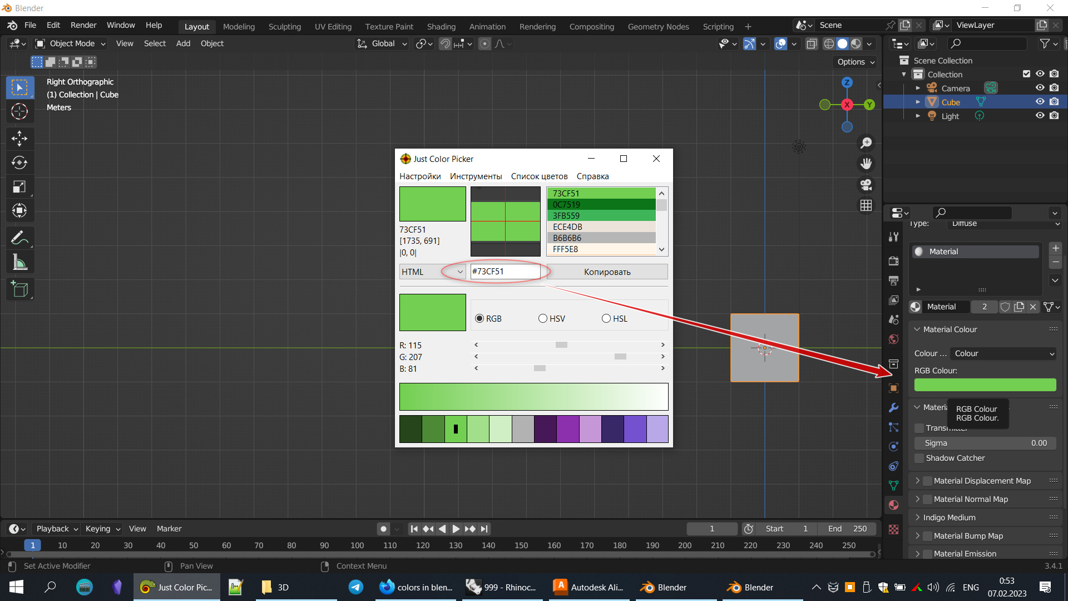This screenshot has width=1068, height=601.
Task: Open the Object Mode dropdown
Action: [x=71, y=43]
